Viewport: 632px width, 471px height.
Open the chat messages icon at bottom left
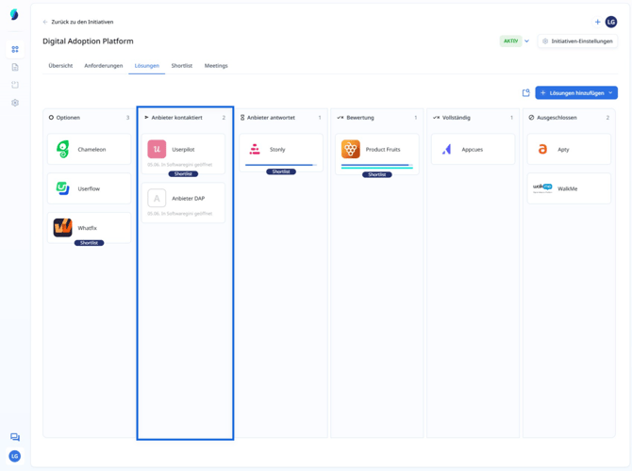tap(15, 437)
